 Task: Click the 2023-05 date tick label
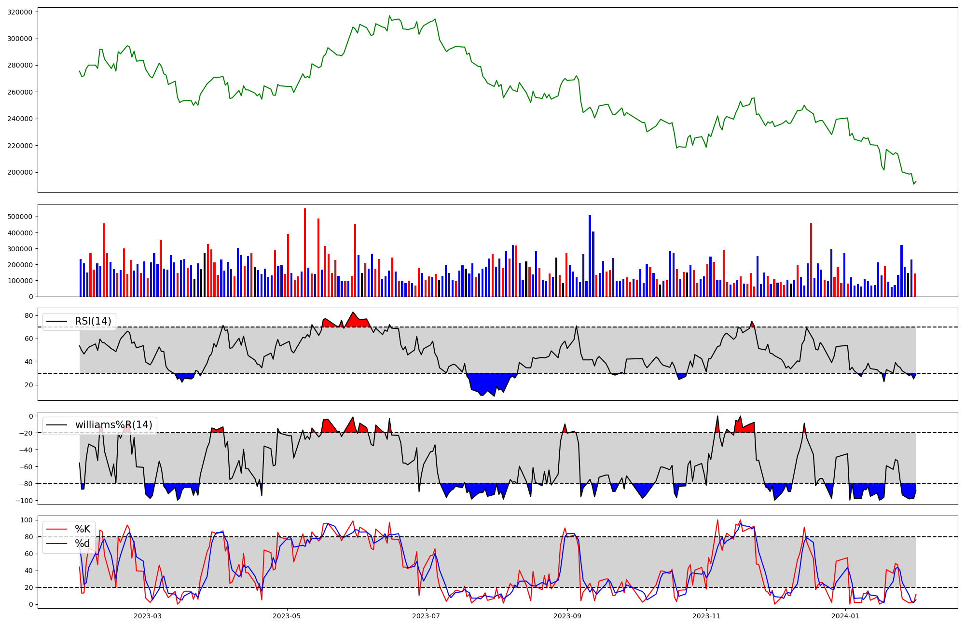tap(287, 616)
